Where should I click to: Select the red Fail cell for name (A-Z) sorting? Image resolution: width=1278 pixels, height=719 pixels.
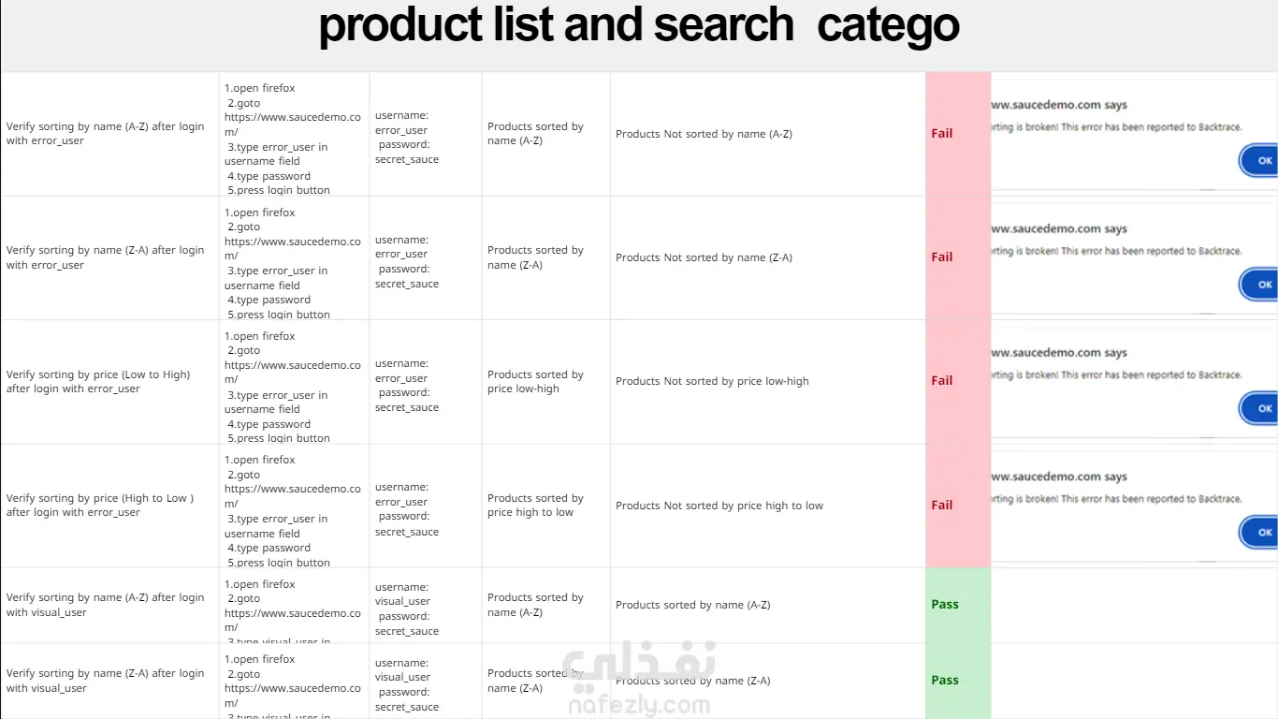tap(942, 134)
